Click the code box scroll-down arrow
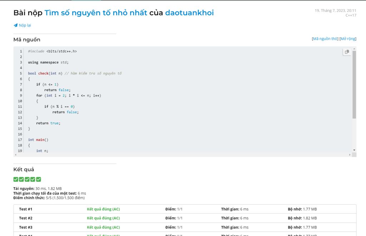The height and width of the screenshot is (236, 366). pyautogui.click(x=354, y=150)
